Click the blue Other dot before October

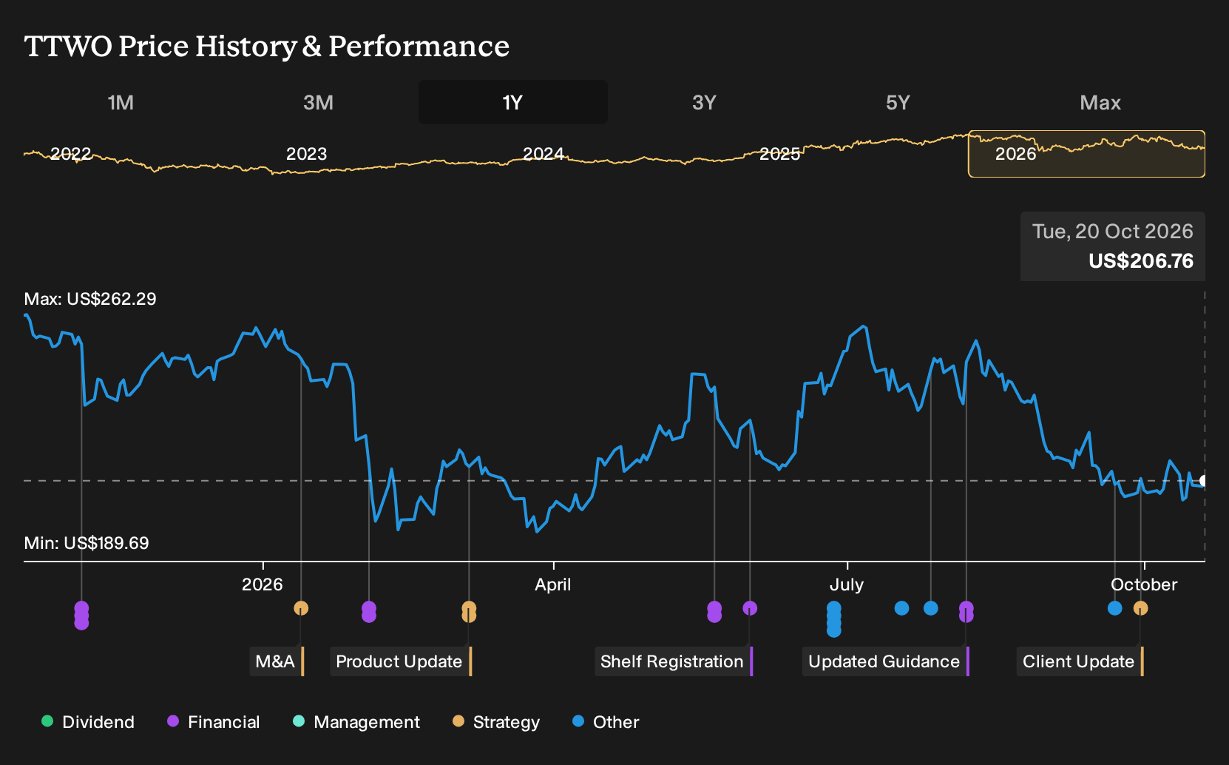[1115, 608]
